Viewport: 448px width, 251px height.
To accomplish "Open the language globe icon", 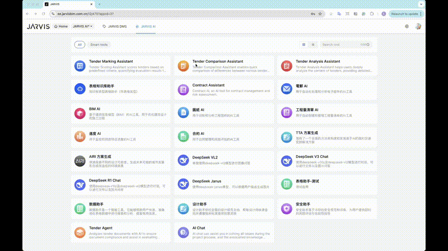I will point(407,26).
